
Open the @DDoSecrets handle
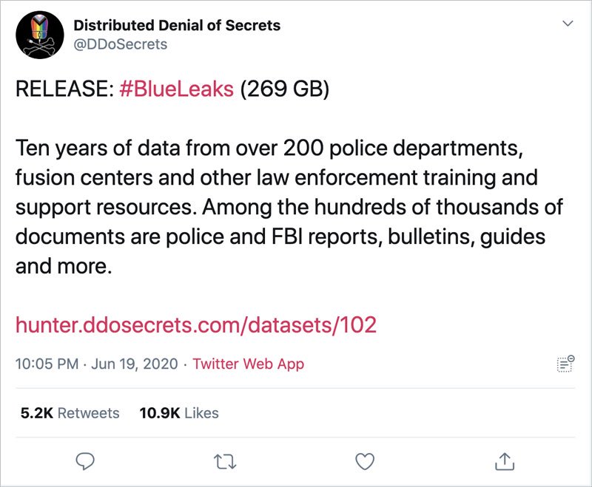tap(121, 44)
